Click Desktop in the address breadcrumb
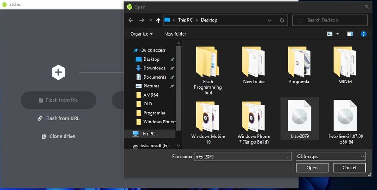 point(209,20)
